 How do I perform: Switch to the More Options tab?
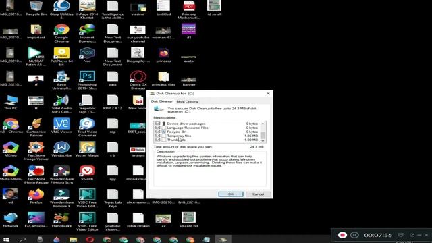click(187, 102)
